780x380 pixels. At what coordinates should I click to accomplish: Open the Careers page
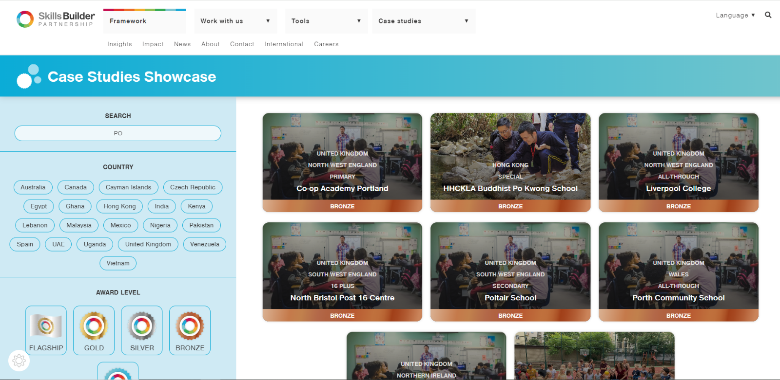point(326,44)
